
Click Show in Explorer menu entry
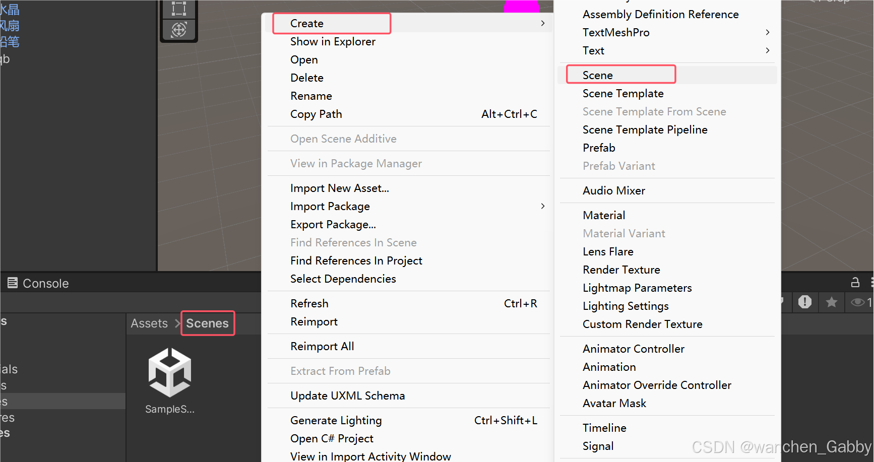[333, 41]
